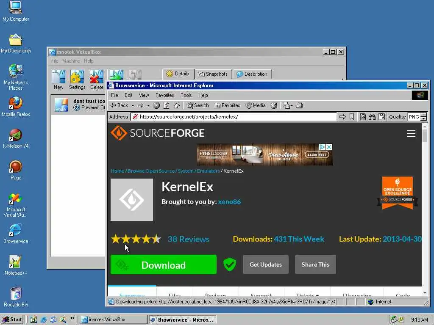
Task: Click the KernelEx project logo thumbnail
Action: [132, 200]
